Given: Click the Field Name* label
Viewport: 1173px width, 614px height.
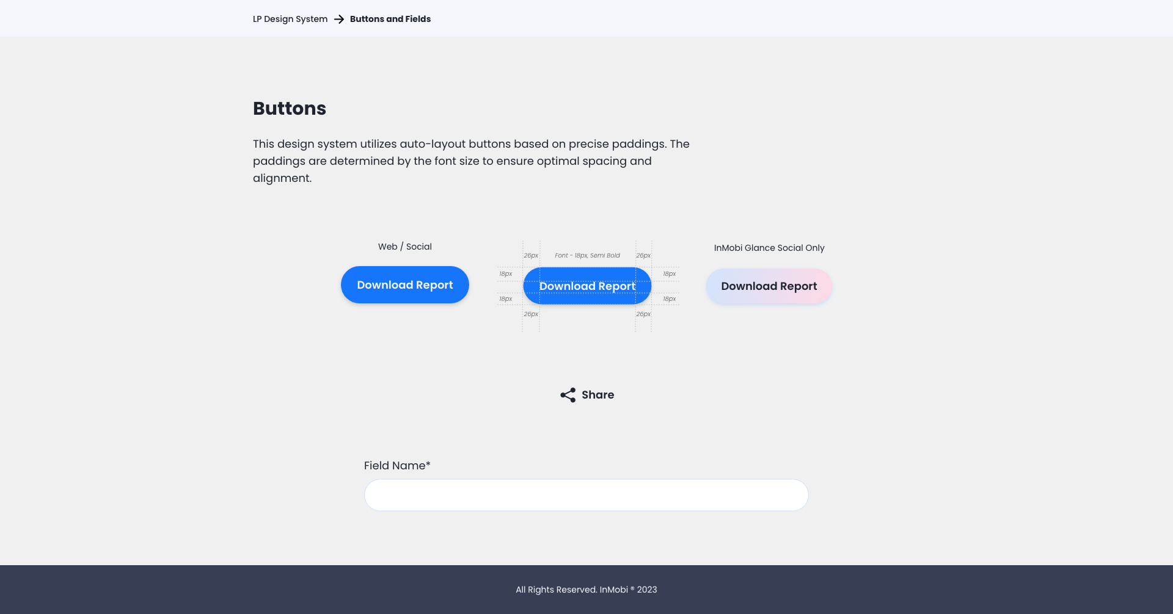Looking at the screenshot, I should tap(397, 466).
